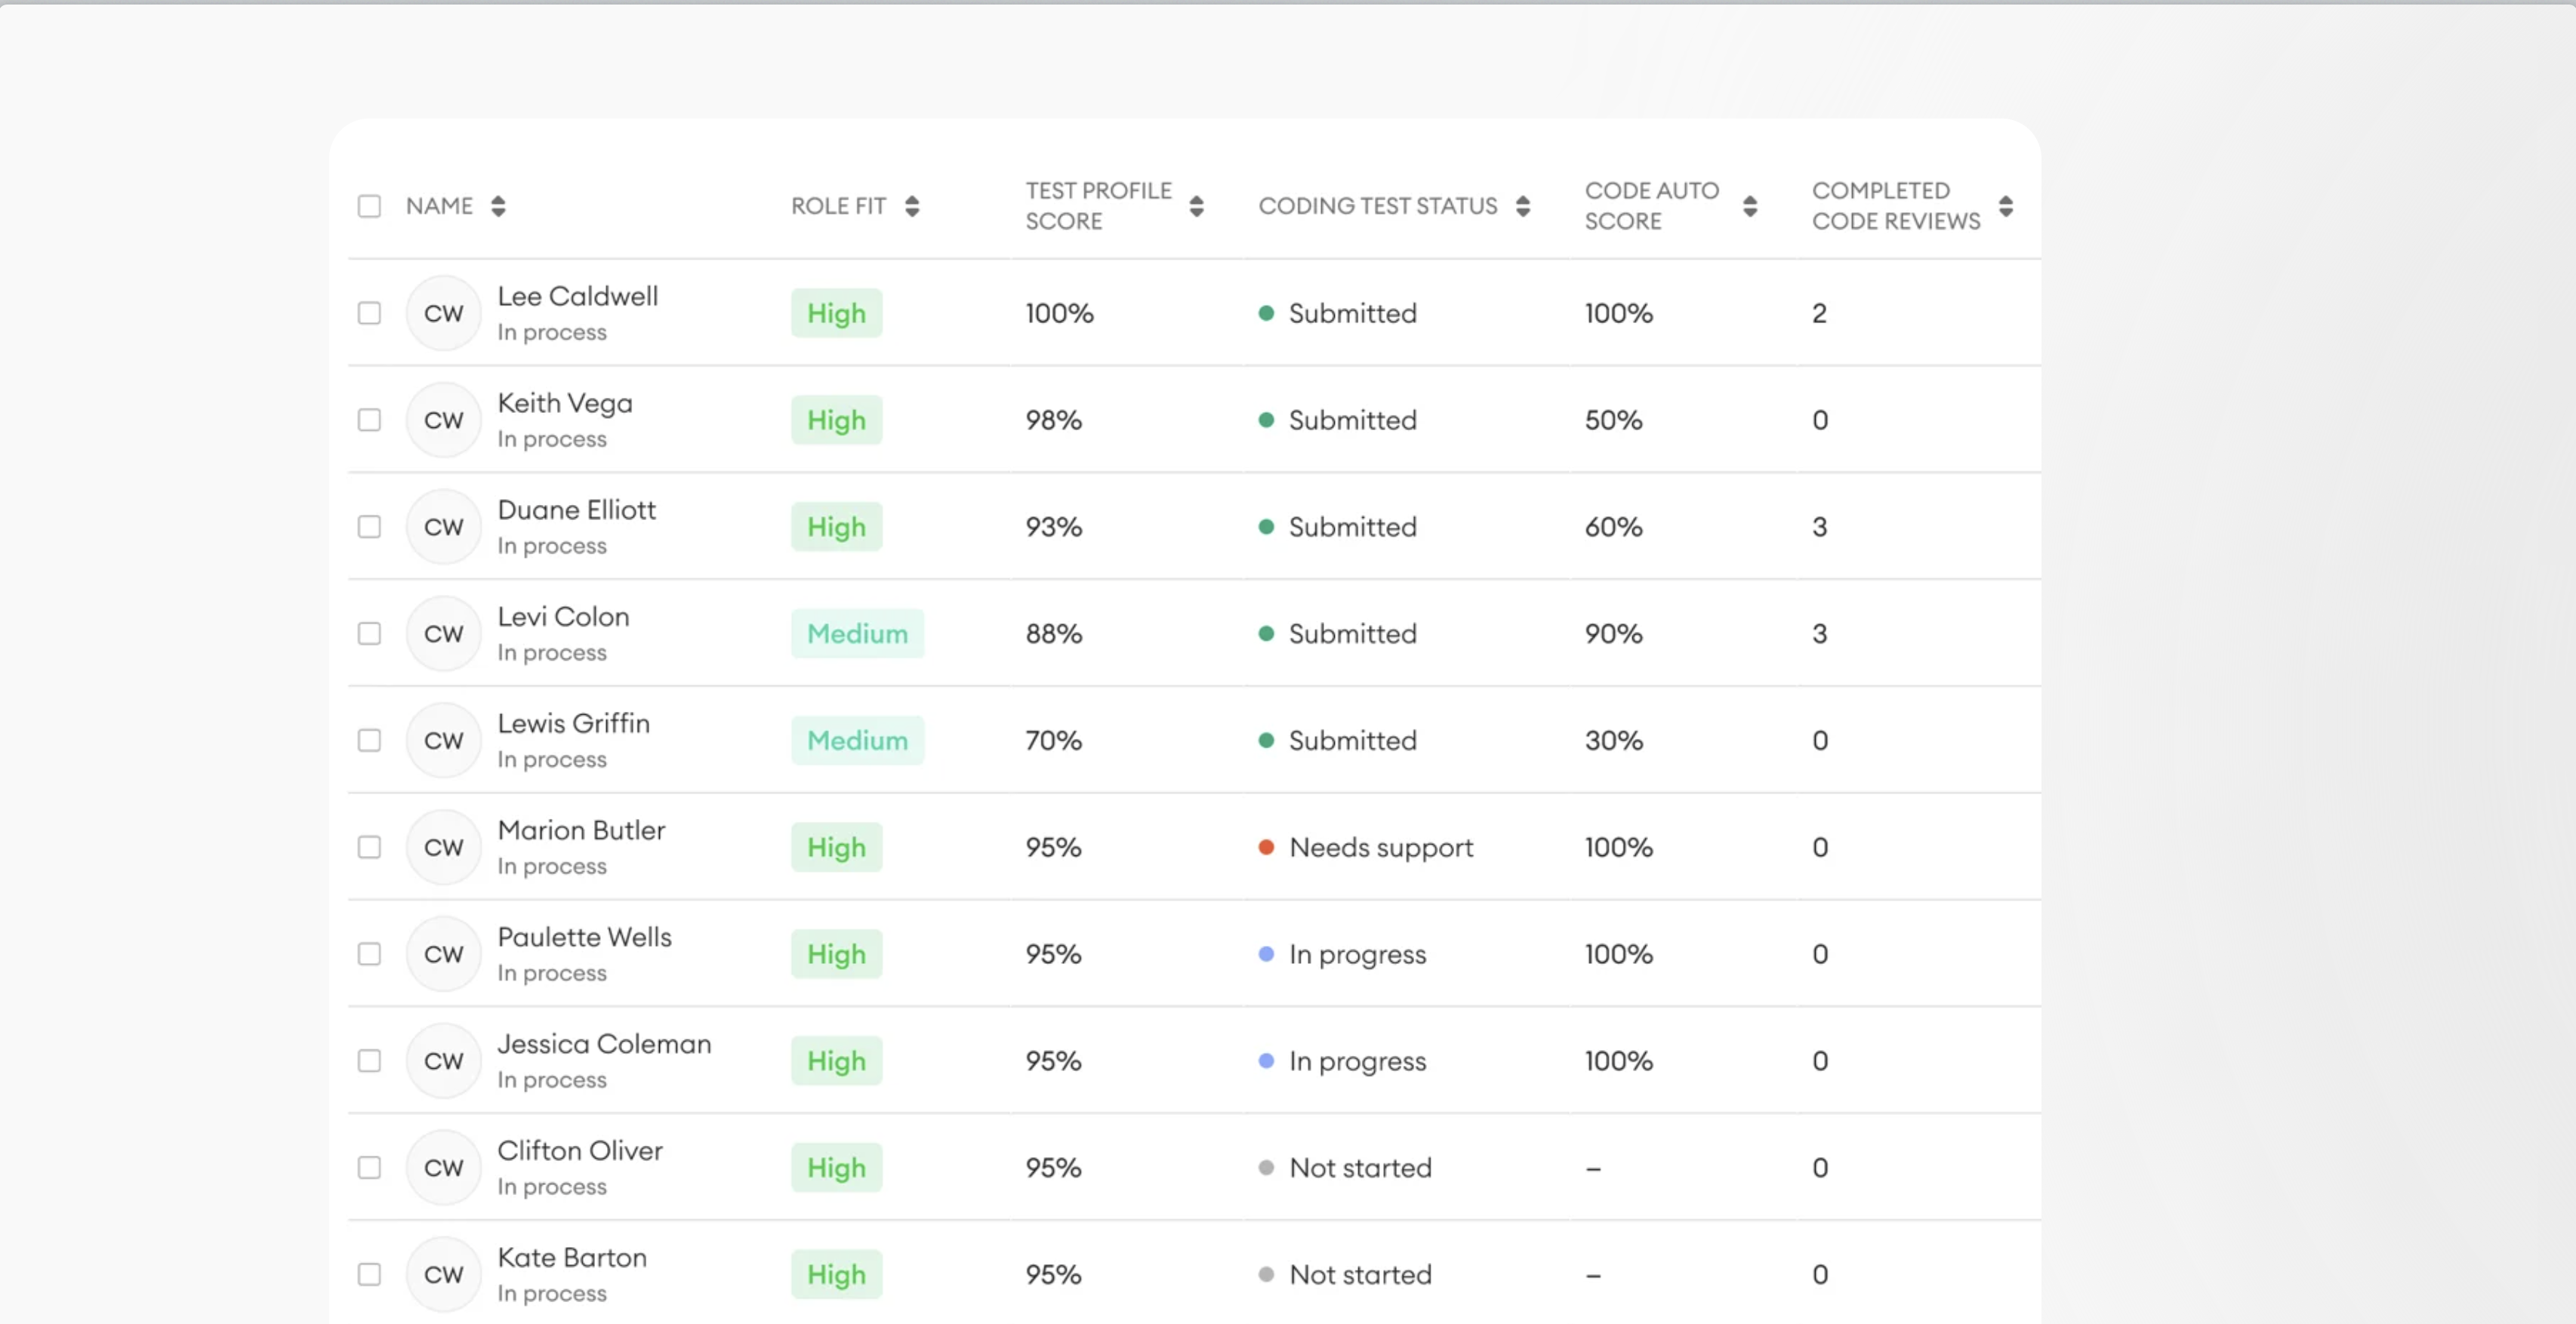This screenshot has height=1324, width=2576.
Task: Select Levi Colon's row checkbox
Action: tap(369, 634)
